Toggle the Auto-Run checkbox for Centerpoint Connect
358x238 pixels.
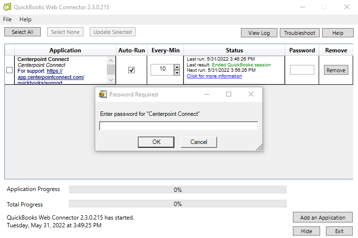[131, 70]
